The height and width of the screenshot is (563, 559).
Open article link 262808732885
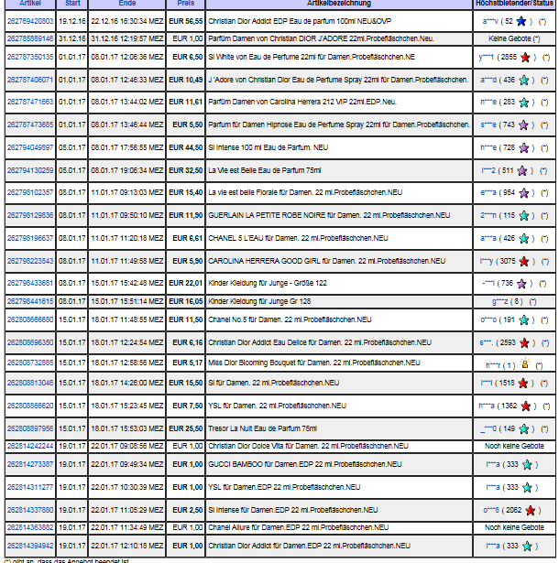(x=30, y=363)
